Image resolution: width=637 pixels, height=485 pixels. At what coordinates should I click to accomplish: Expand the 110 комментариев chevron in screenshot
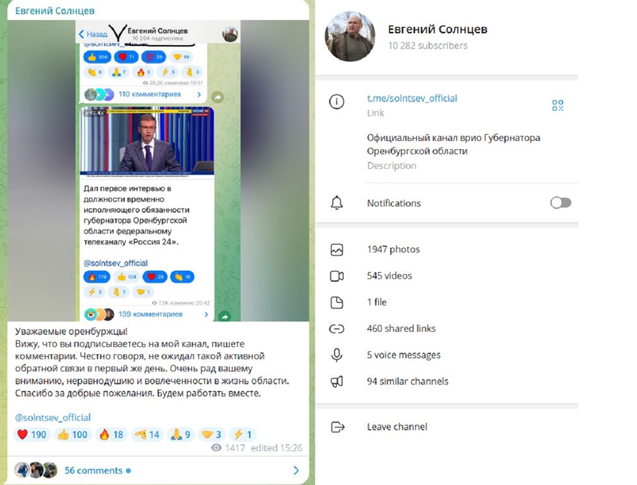point(199,94)
